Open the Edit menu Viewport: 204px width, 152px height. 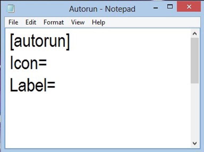tap(31, 22)
